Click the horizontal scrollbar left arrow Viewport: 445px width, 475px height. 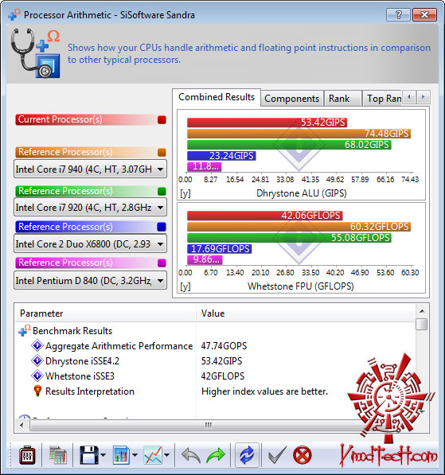coord(21,425)
